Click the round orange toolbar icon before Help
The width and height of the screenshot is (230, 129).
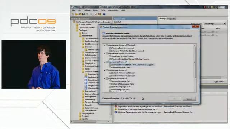pyautogui.click(x=100, y=14)
